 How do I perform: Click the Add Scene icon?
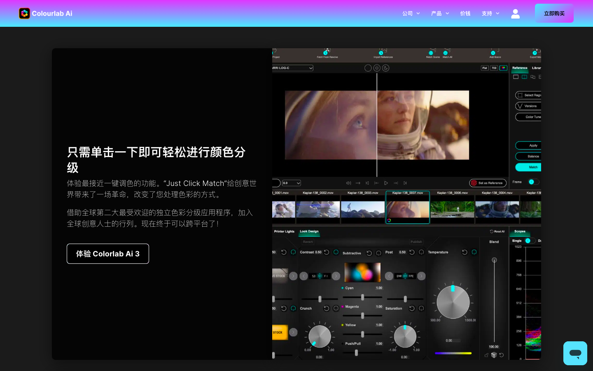click(x=495, y=52)
